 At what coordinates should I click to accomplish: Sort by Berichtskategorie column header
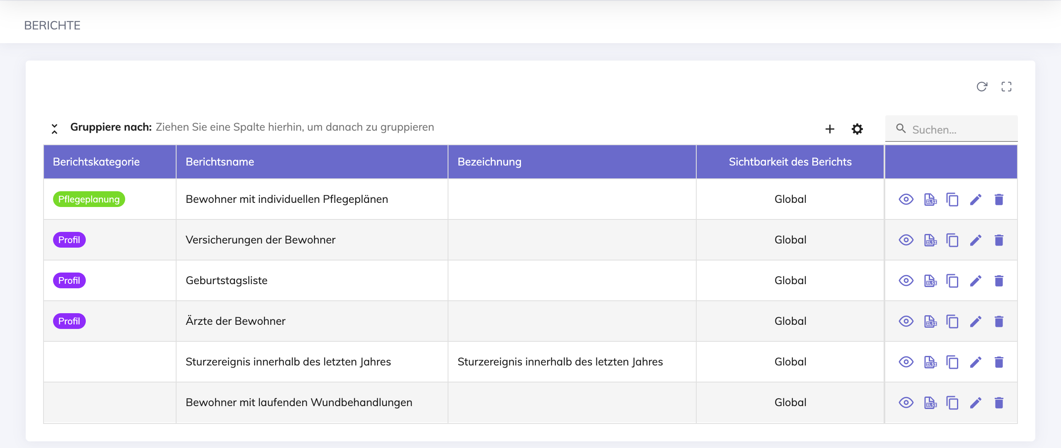pyautogui.click(x=96, y=162)
